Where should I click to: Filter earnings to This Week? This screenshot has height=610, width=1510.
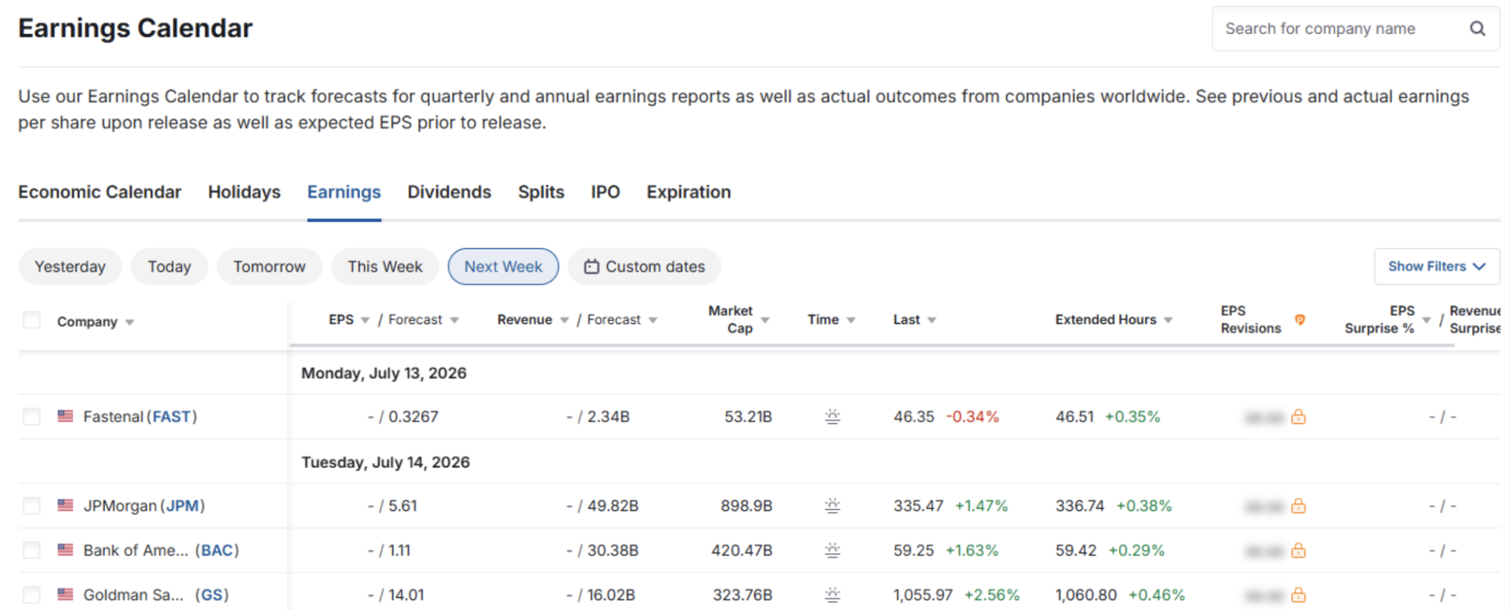coord(385,266)
